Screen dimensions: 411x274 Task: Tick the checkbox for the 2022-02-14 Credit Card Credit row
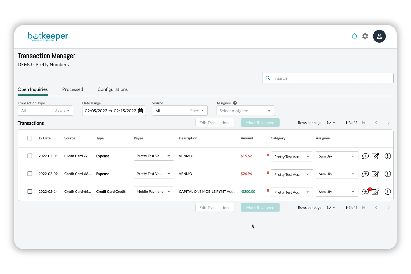pyautogui.click(x=30, y=192)
